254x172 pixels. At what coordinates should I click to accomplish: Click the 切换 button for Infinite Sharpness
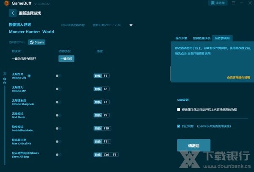98,102
